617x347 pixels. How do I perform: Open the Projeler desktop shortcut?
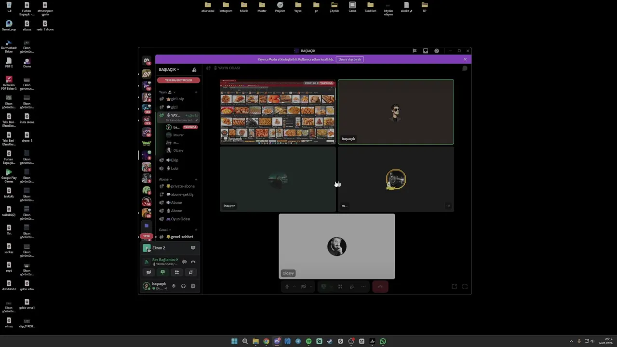pyautogui.click(x=280, y=7)
